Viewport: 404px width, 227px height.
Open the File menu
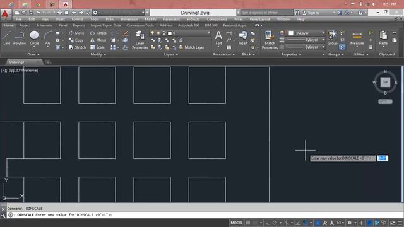[x=19, y=19]
